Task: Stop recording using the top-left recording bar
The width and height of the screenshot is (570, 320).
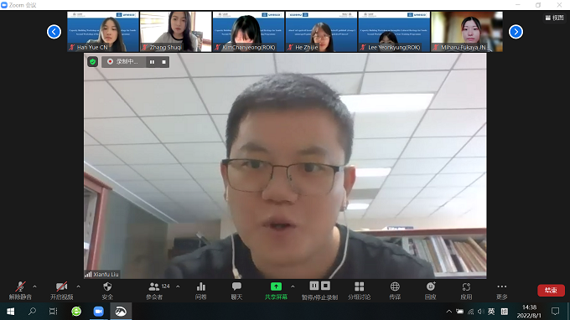Action: 164,62
